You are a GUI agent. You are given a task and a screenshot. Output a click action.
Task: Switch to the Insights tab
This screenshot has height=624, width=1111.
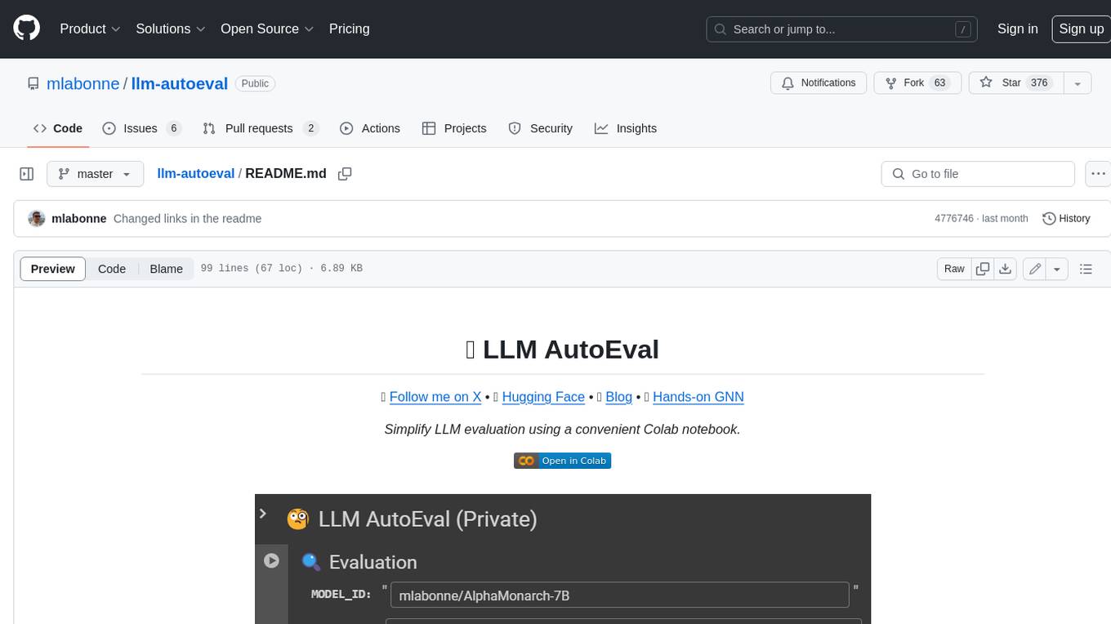pyautogui.click(x=626, y=128)
